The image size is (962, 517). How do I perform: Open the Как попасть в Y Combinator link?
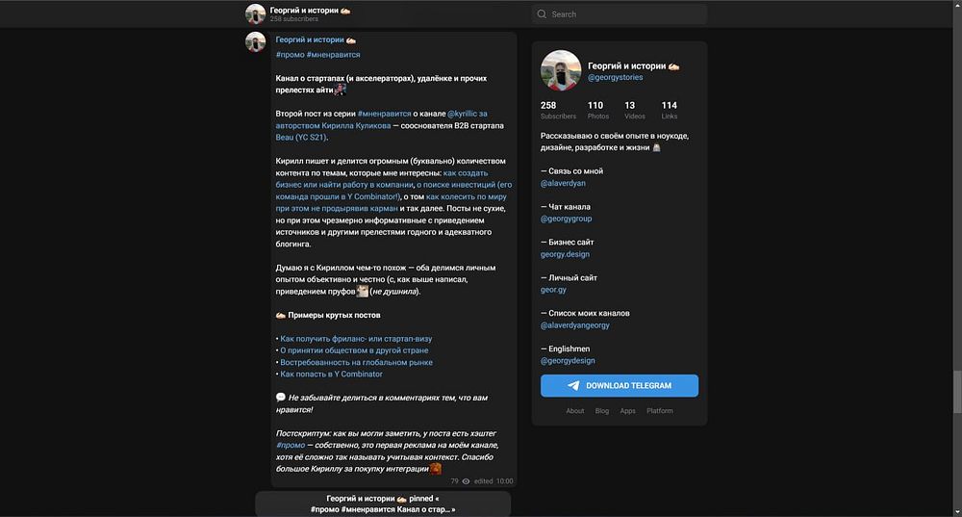point(331,374)
